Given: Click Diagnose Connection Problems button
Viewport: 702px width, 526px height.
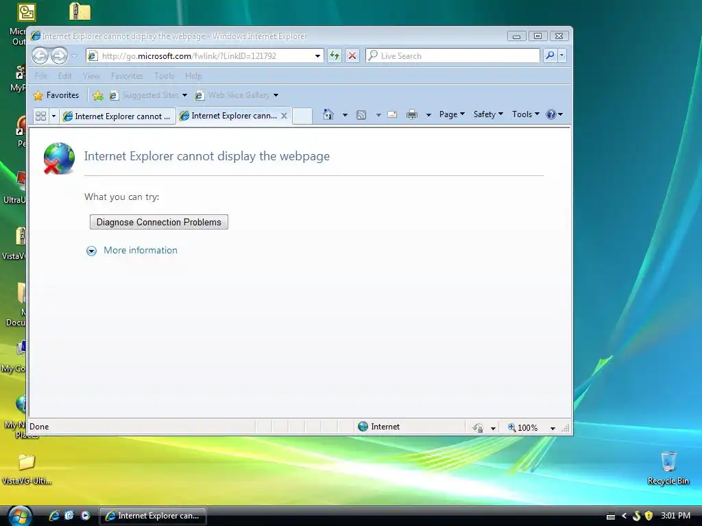Looking at the screenshot, I should click(159, 223).
